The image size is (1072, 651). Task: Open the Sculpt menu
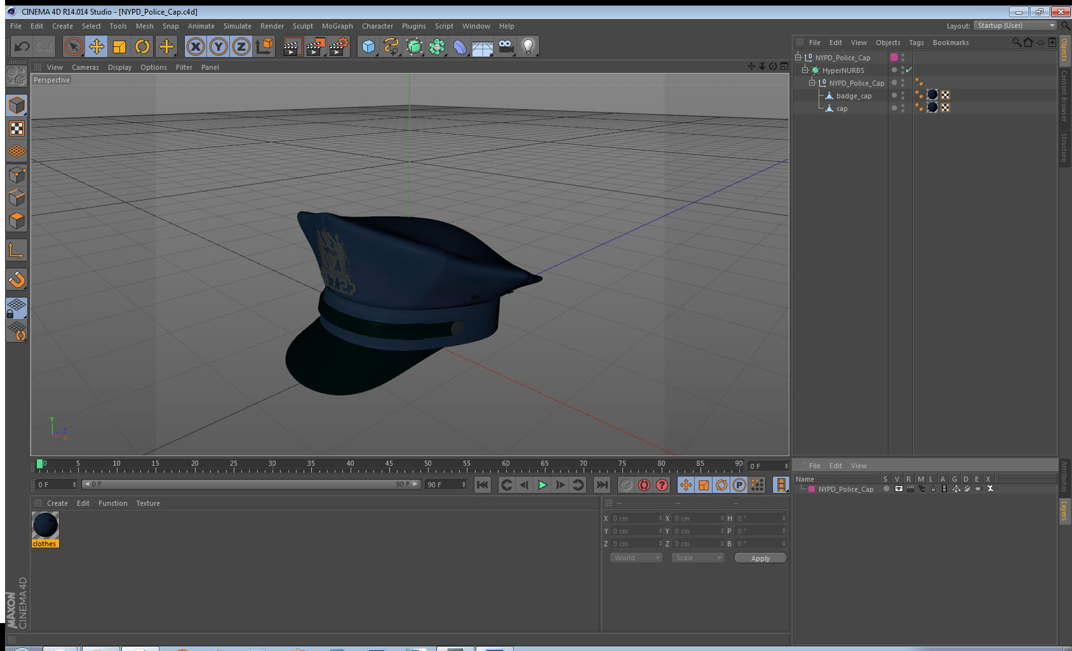coord(303,26)
